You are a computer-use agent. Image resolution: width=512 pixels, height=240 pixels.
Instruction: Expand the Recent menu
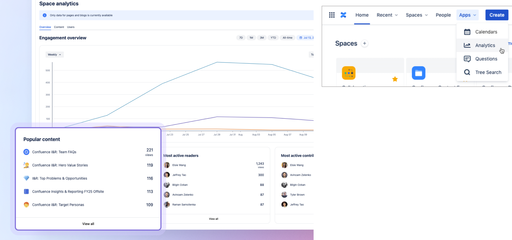(387, 15)
